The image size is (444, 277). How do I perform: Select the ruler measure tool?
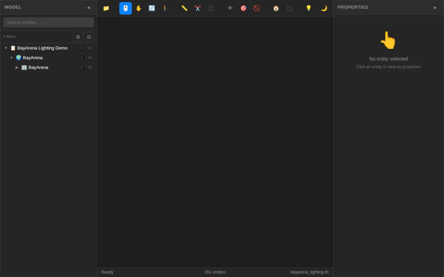click(x=185, y=8)
